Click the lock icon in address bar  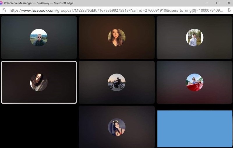(4, 10)
